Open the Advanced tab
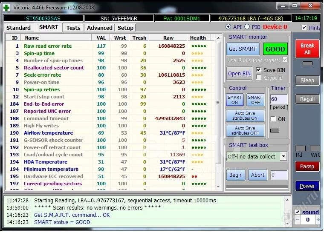324x233 pixels. [99, 28]
